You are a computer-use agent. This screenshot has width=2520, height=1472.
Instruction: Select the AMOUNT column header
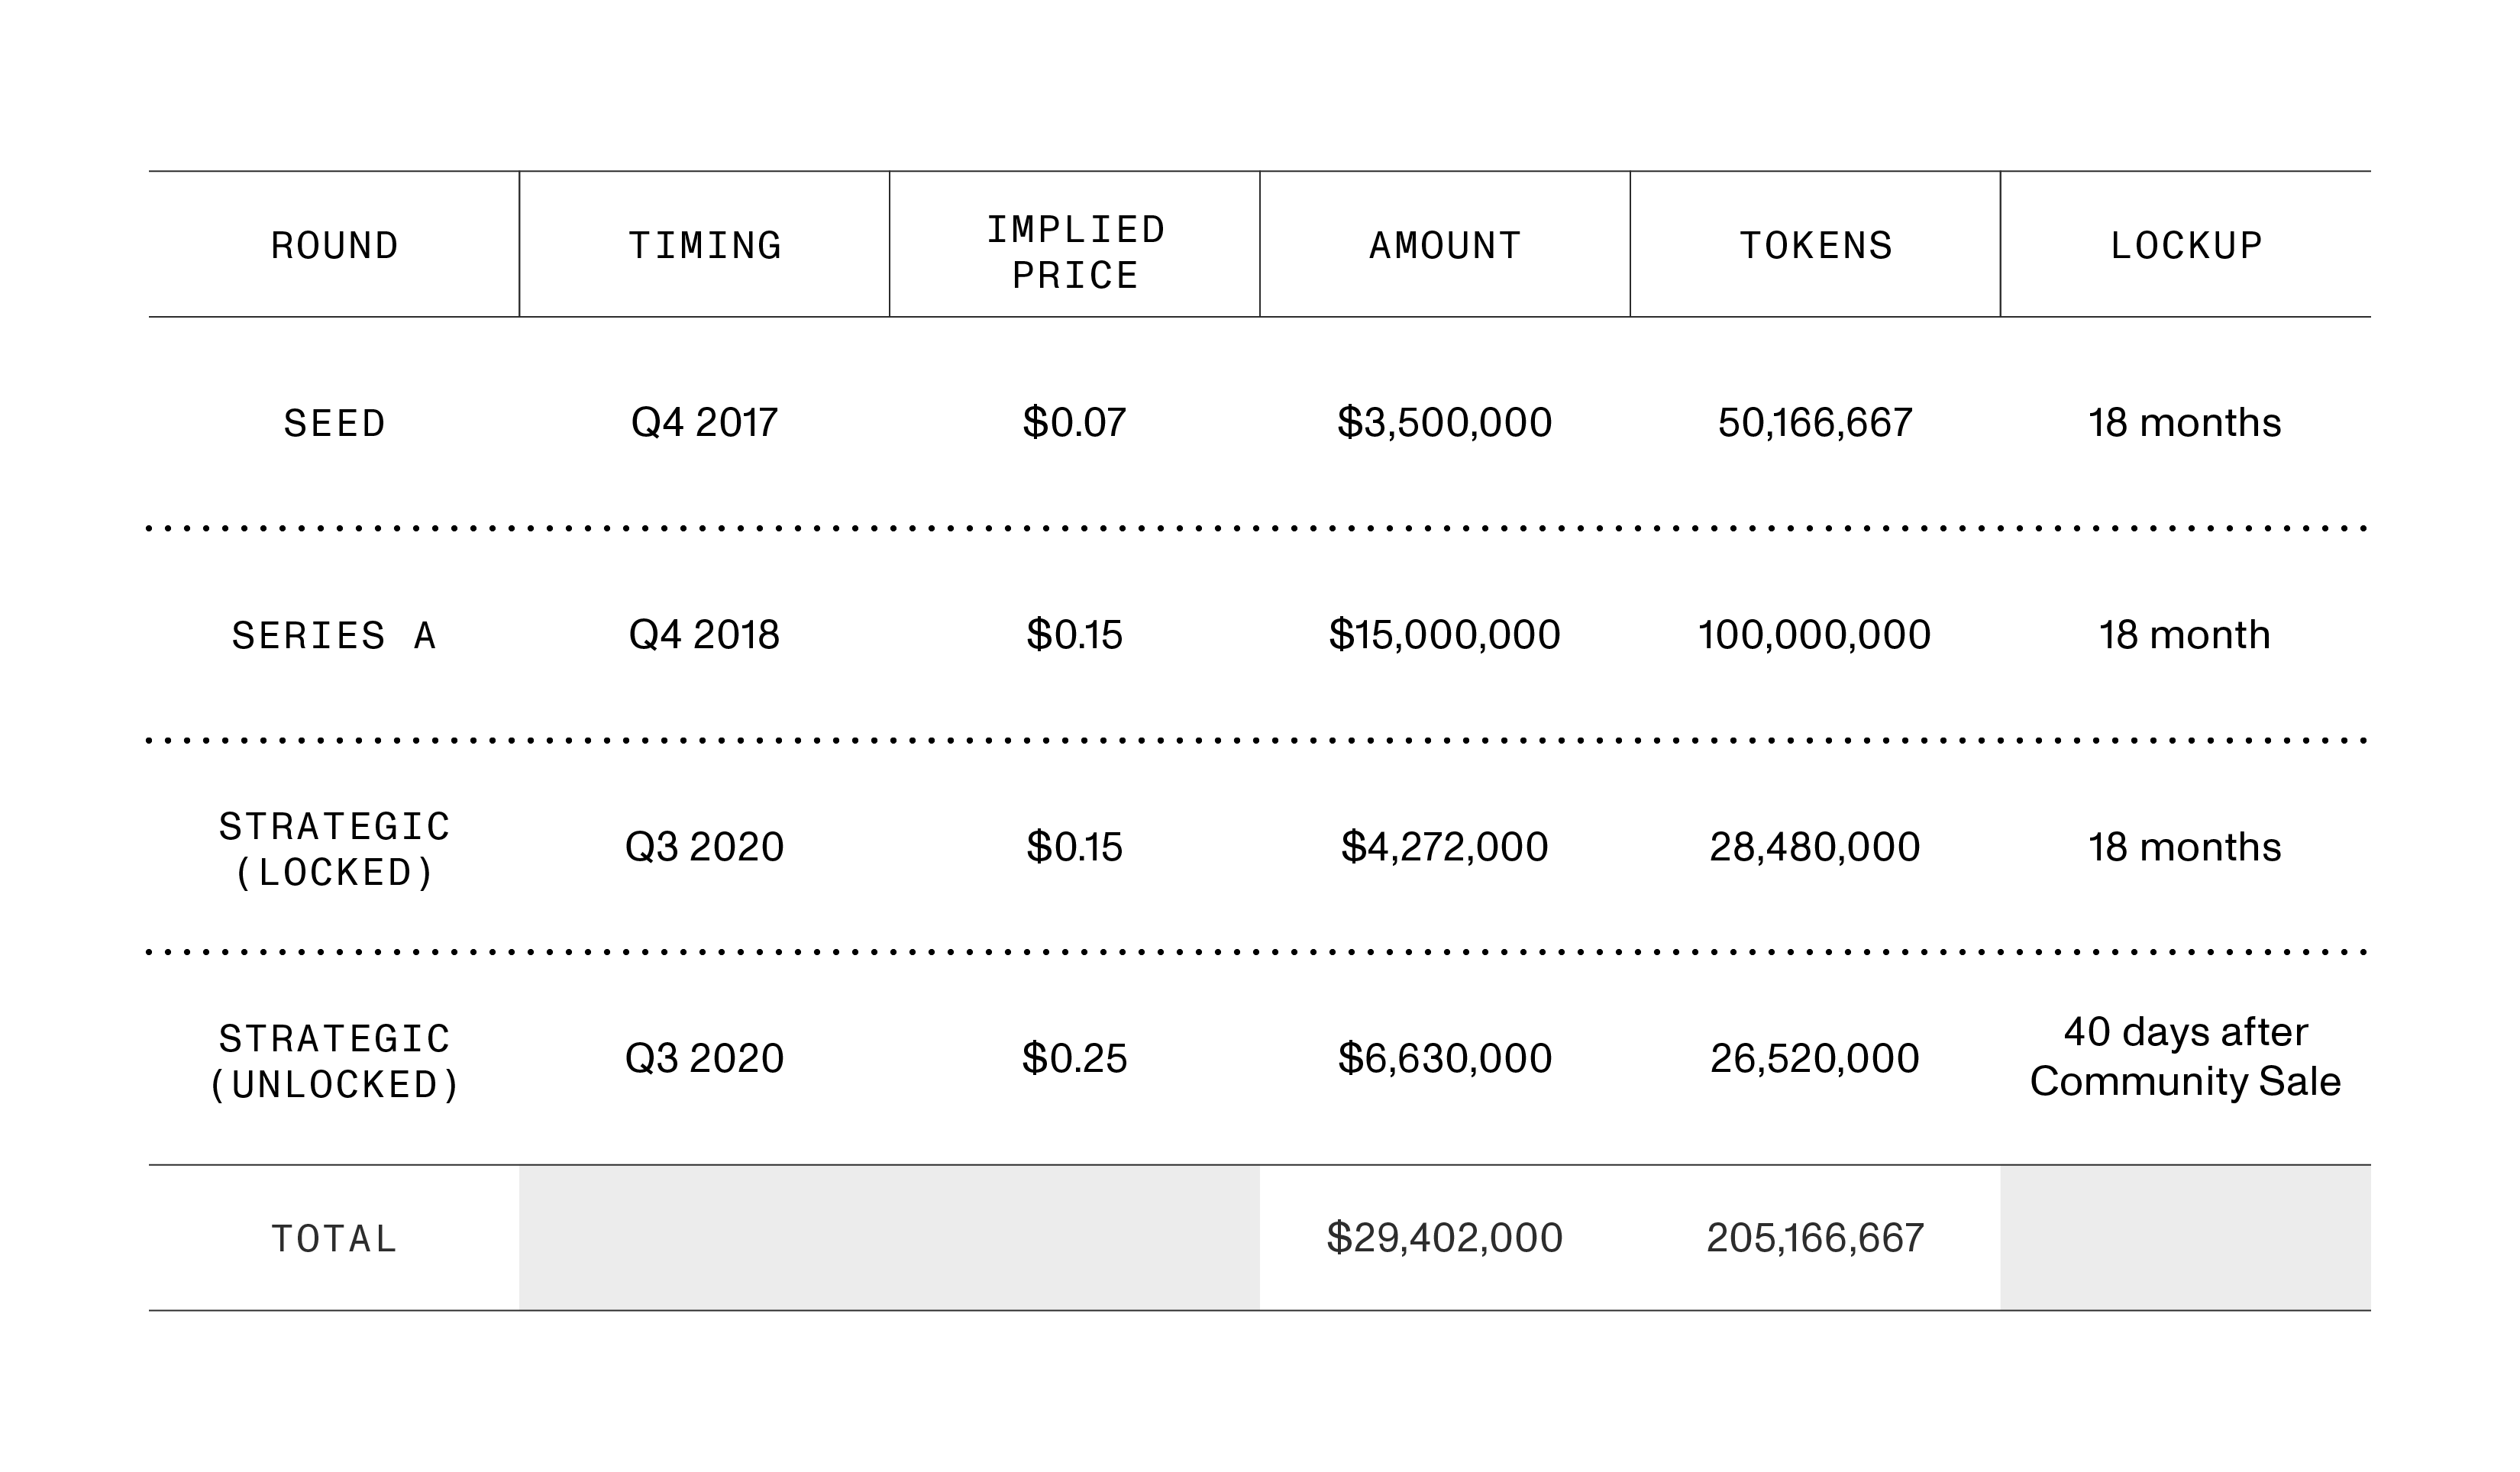pyautogui.click(x=1445, y=245)
